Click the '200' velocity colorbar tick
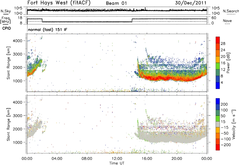 (x=224, y=104)
